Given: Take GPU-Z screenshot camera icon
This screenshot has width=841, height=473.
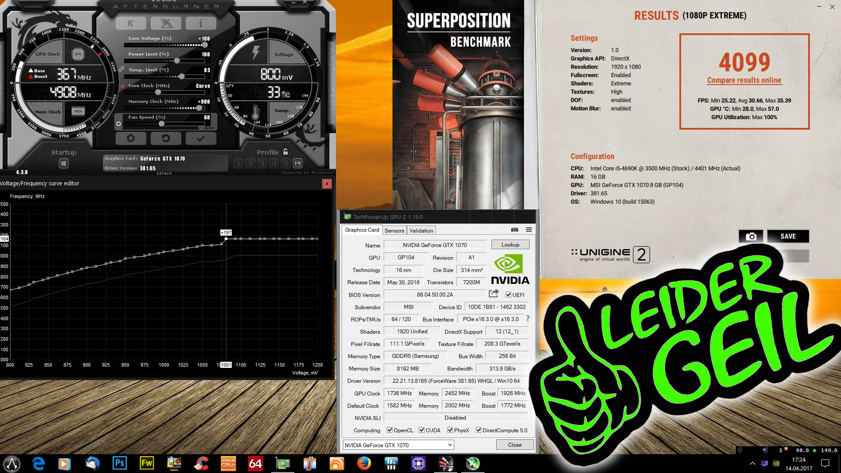Looking at the screenshot, I should click(515, 229).
